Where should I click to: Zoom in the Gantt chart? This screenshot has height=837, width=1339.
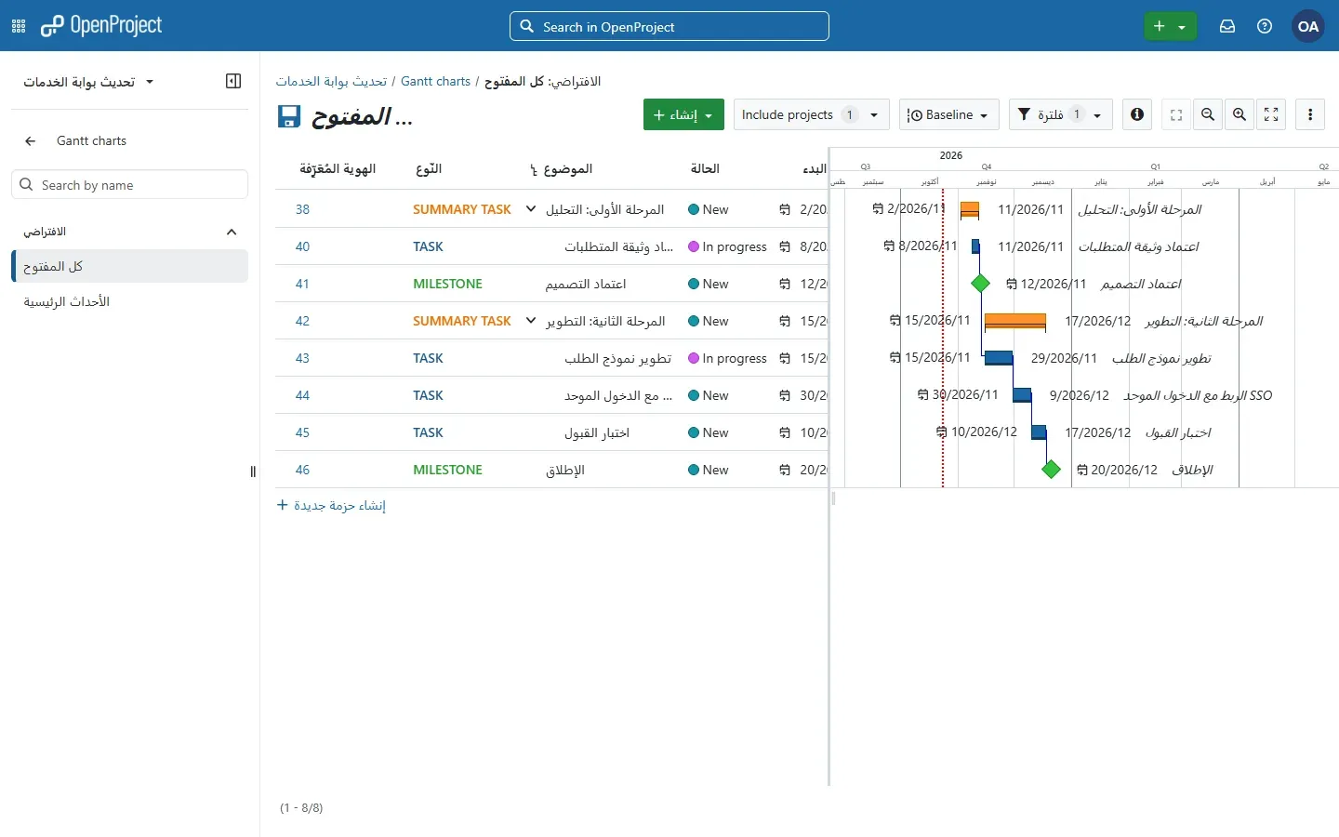click(1240, 114)
